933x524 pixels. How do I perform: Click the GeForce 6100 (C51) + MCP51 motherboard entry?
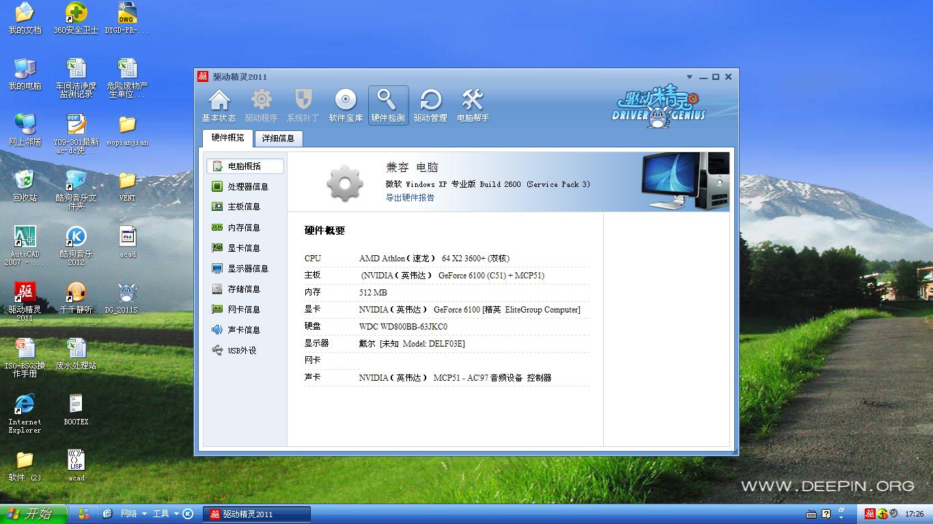coord(452,276)
